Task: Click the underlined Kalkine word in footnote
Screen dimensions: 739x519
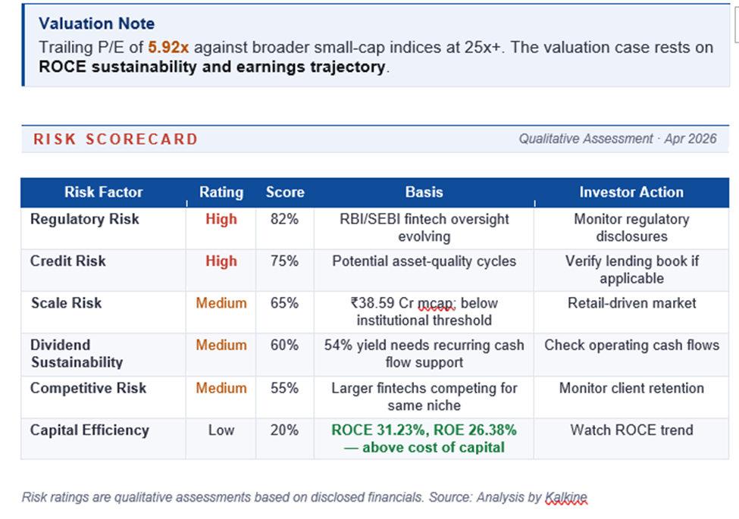Action: [x=565, y=498]
